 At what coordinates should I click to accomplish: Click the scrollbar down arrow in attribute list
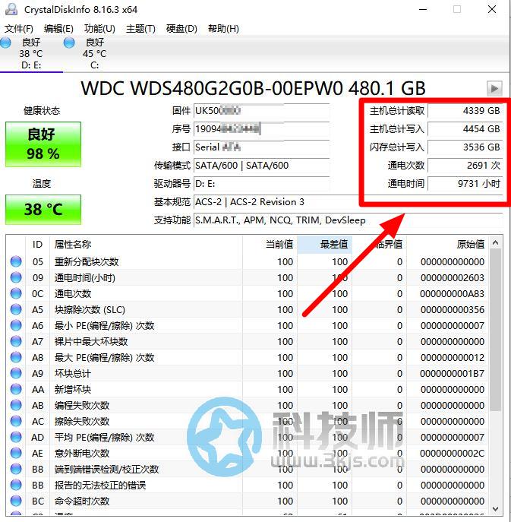pos(495,509)
